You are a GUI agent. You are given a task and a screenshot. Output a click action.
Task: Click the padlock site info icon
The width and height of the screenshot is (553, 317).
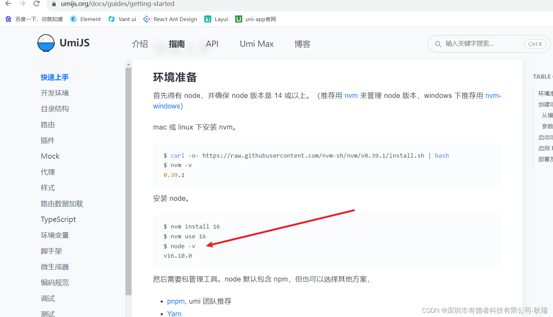[x=54, y=4]
